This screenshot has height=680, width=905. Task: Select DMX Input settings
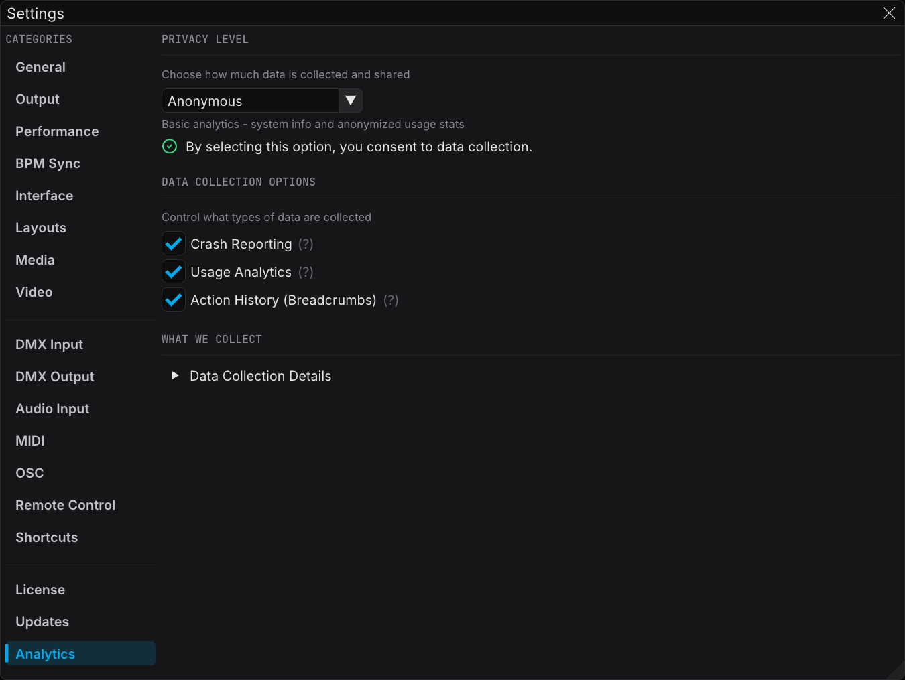pyautogui.click(x=80, y=344)
